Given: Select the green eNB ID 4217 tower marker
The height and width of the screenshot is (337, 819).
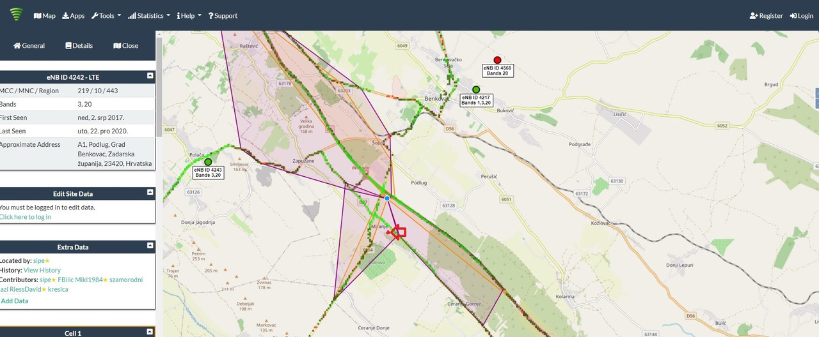Looking at the screenshot, I should point(475,89).
